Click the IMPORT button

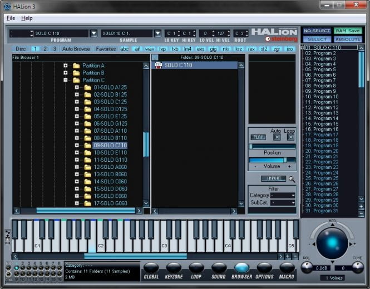(x=274, y=178)
